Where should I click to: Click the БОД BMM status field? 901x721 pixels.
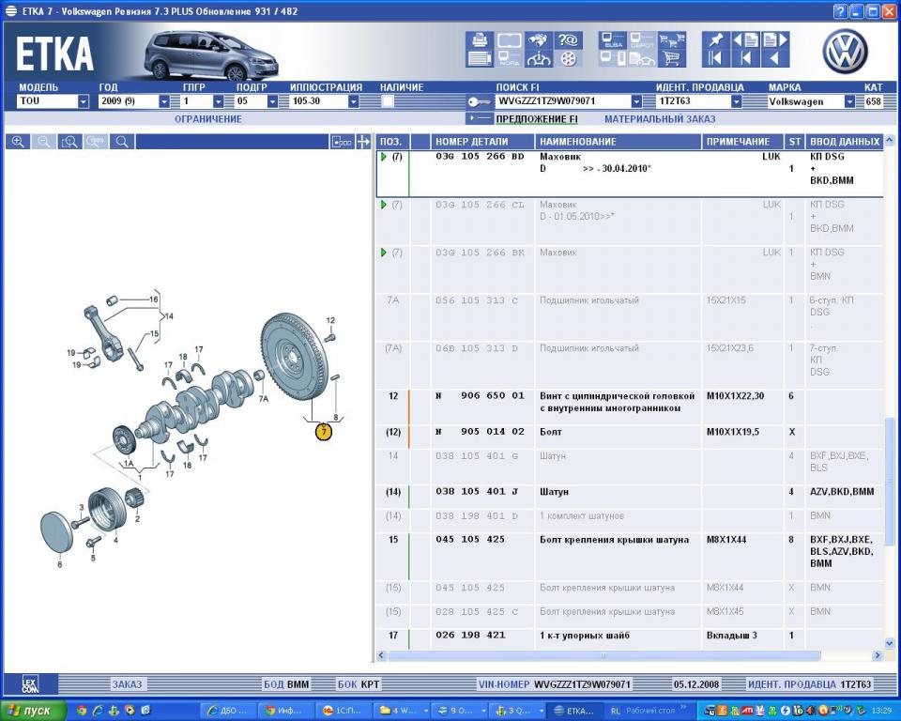285,684
